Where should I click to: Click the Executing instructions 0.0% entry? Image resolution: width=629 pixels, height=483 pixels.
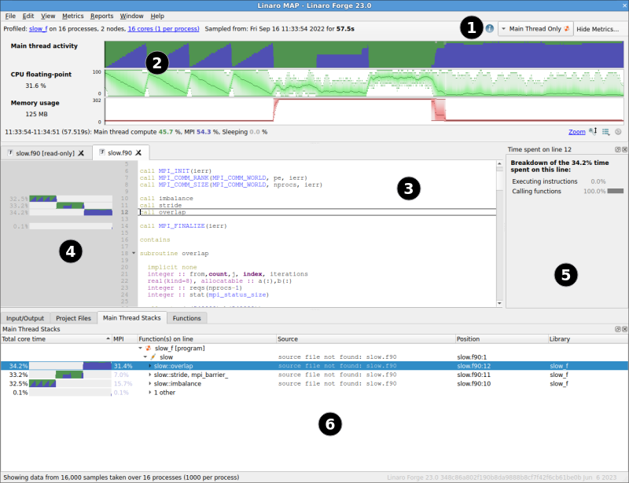coord(559,181)
